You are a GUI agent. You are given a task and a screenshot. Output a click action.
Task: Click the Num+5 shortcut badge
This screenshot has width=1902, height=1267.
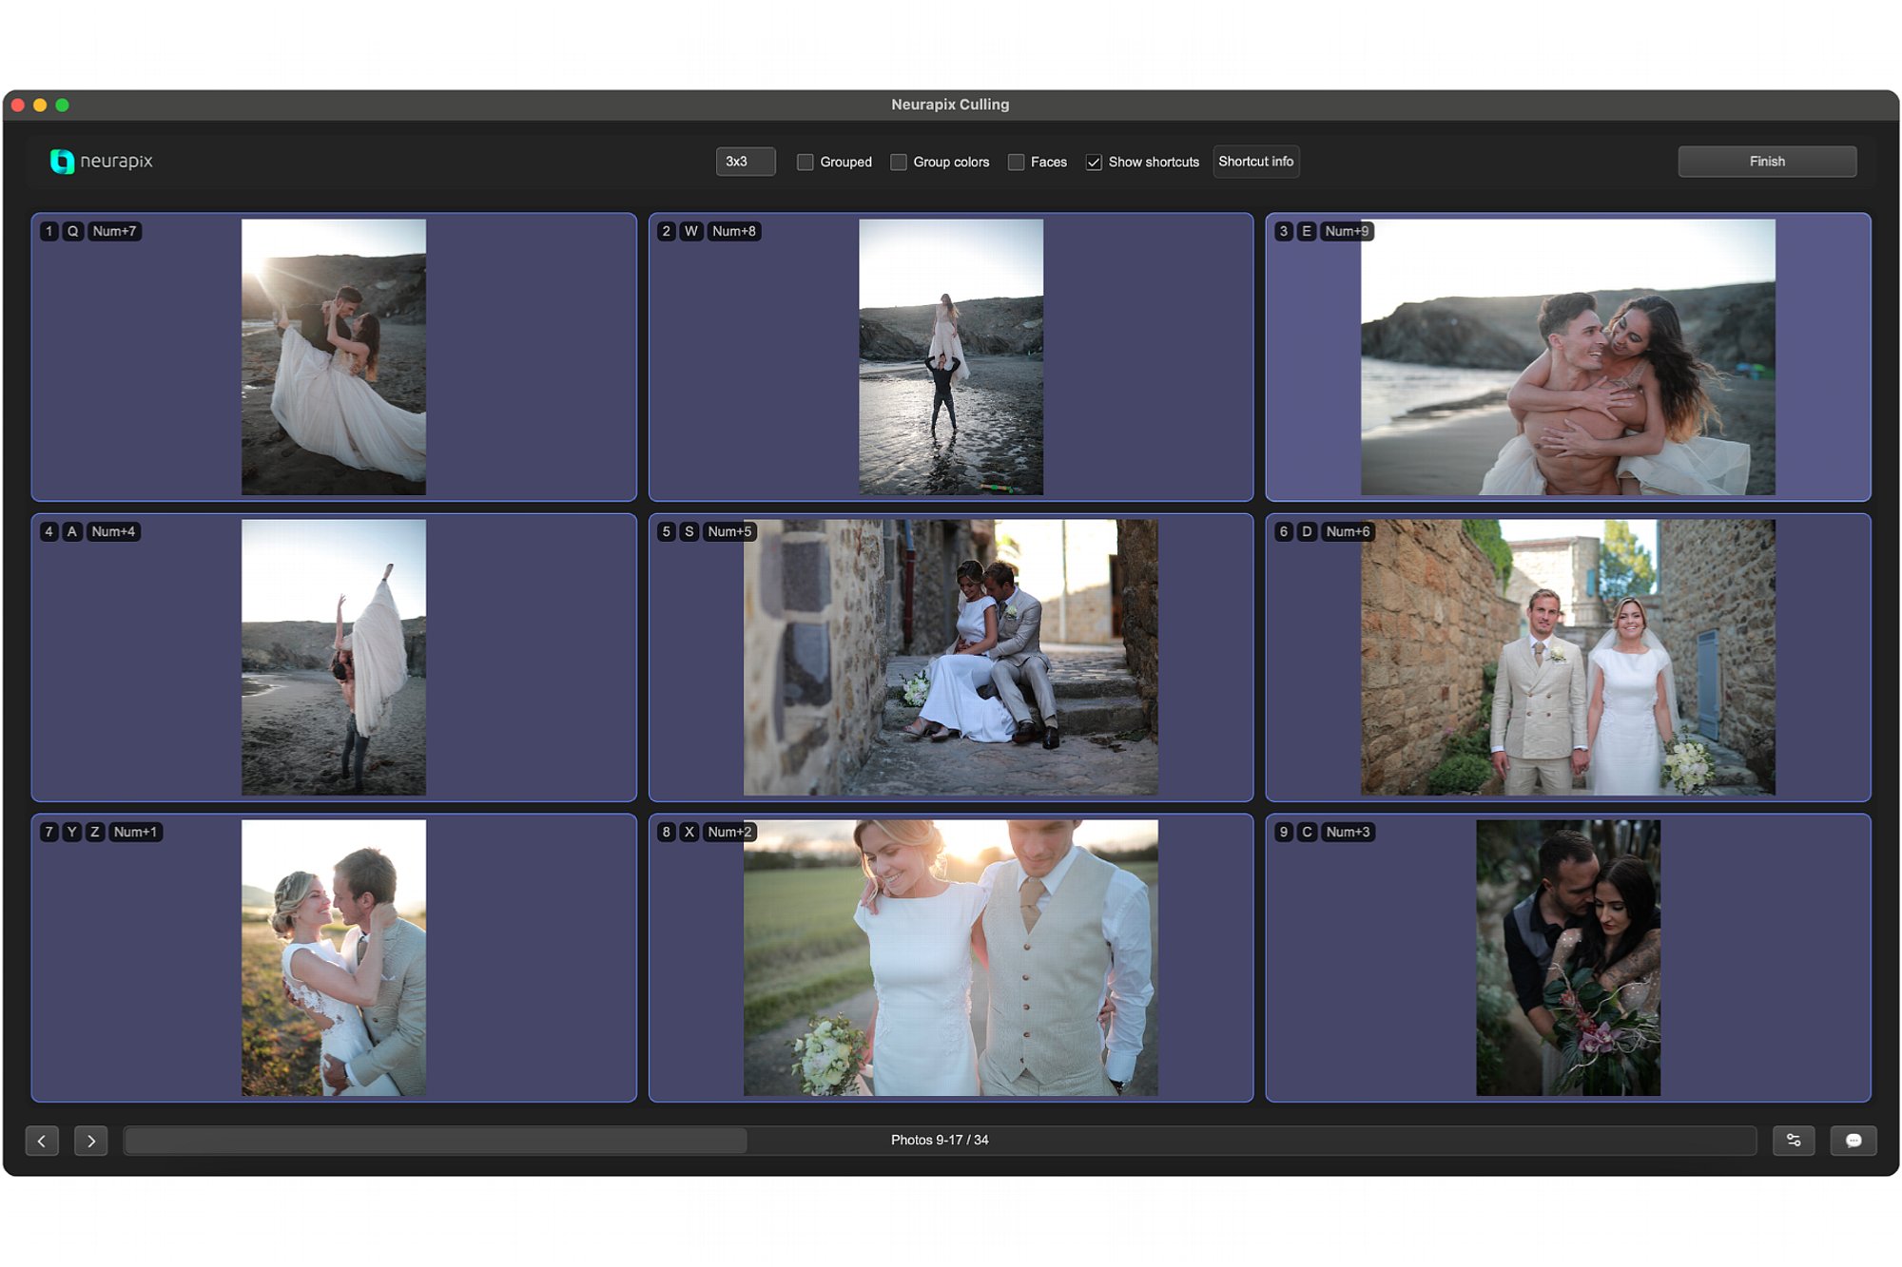pyautogui.click(x=729, y=531)
